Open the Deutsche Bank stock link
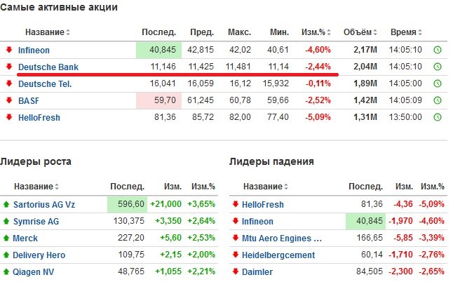The width and height of the screenshot is (453, 282). click(x=48, y=67)
